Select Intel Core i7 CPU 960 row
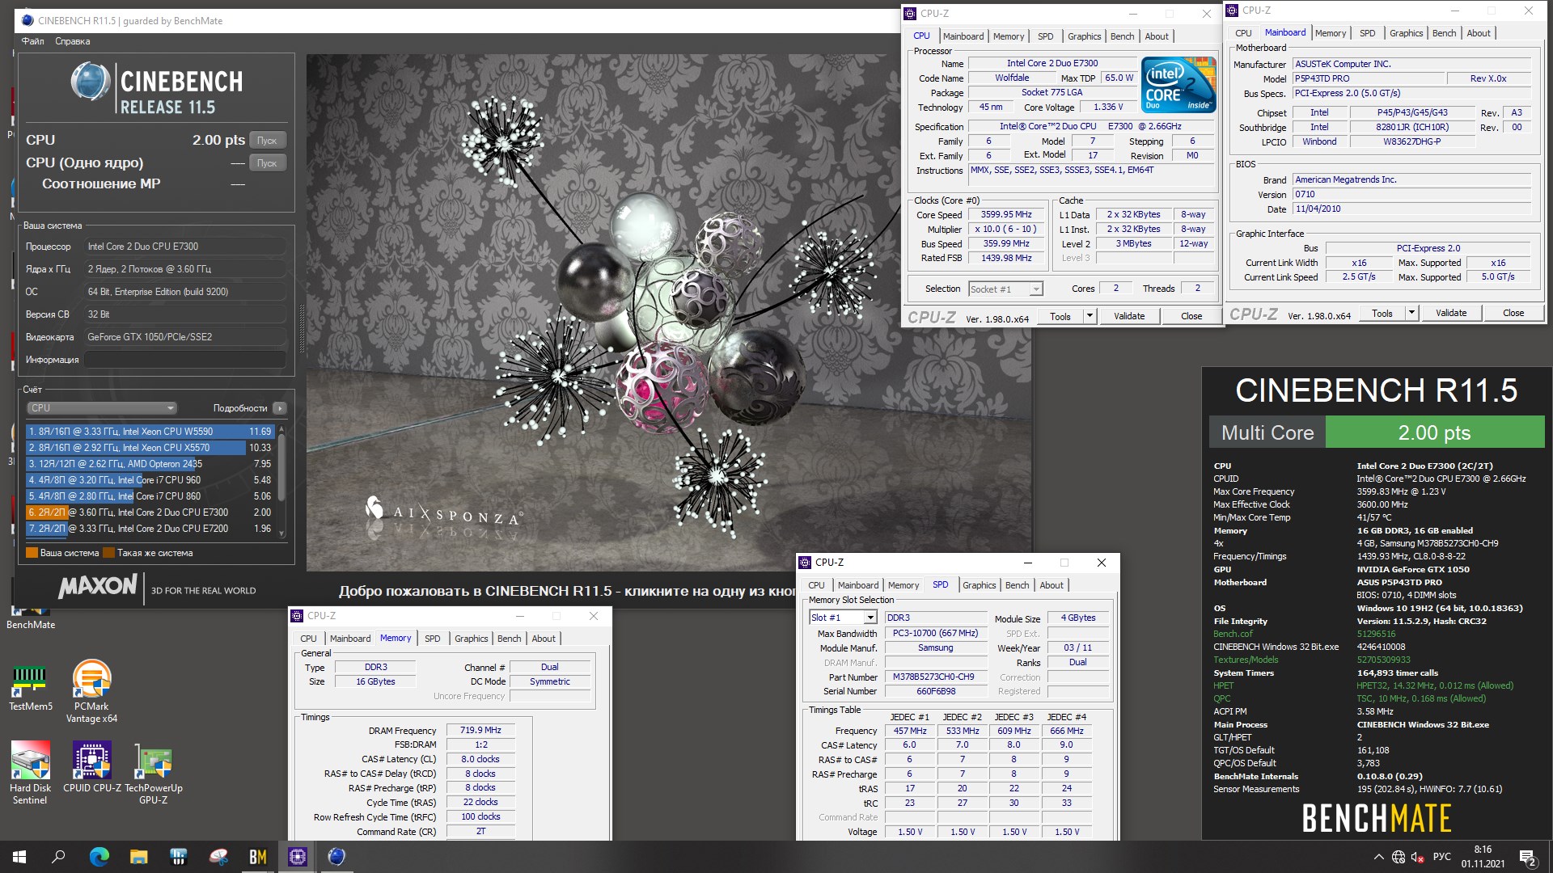Image resolution: width=1553 pixels, height=873 pixels. tap(150, 480)
